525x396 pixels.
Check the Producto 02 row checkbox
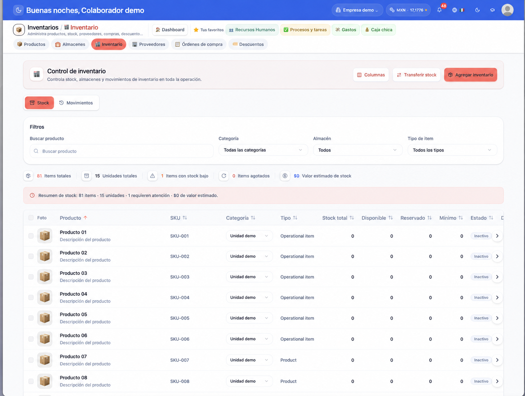31,256
